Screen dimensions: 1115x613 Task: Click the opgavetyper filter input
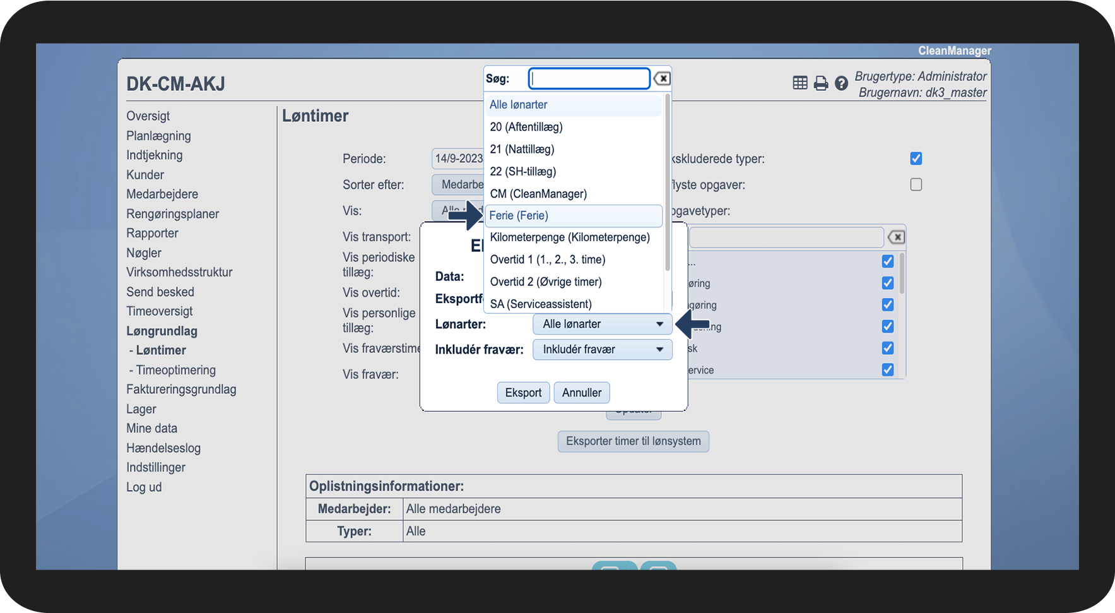[x=786, y=237]
